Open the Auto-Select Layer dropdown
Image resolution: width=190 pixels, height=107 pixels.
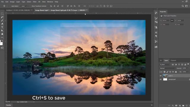(24, 6)
